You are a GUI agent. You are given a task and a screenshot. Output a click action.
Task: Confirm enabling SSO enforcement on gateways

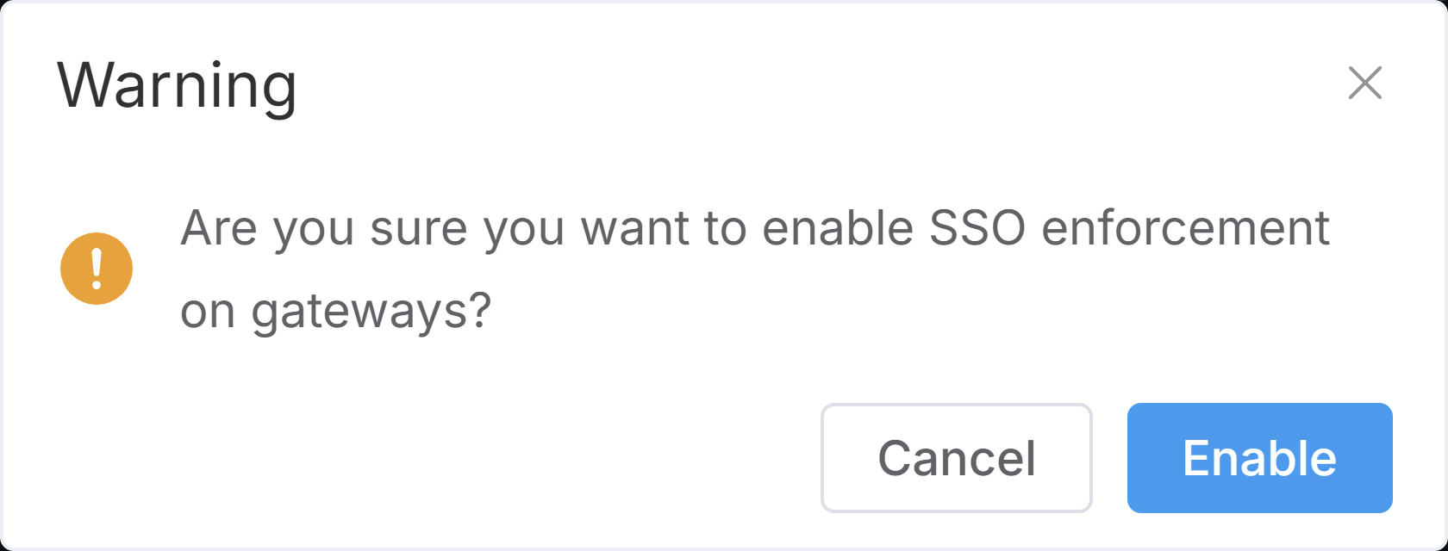[x=1259, y=458]
